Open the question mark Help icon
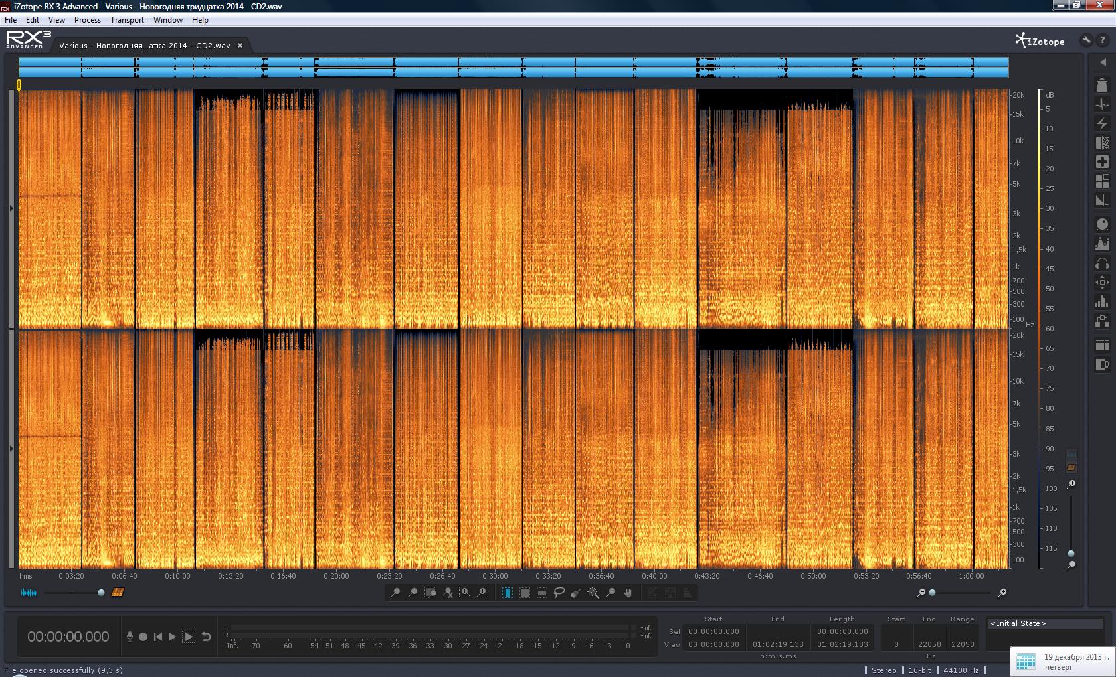The height and width of the screenshot is (677, 1116). coord(1102,40)
